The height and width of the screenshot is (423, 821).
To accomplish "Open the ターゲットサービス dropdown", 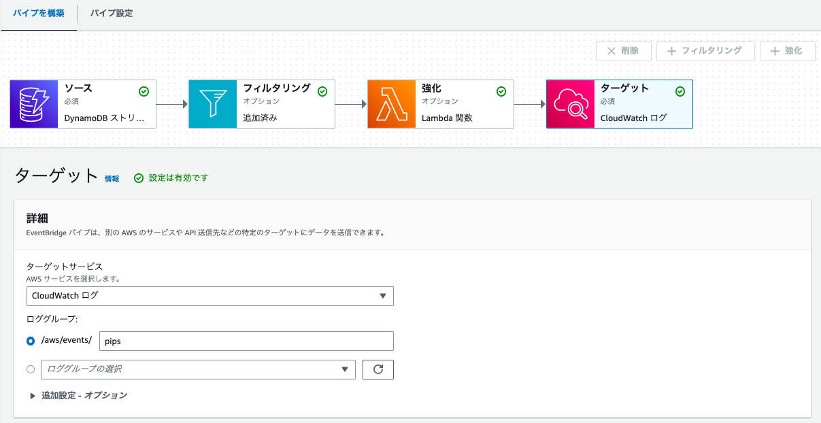I will coord(210,296).
